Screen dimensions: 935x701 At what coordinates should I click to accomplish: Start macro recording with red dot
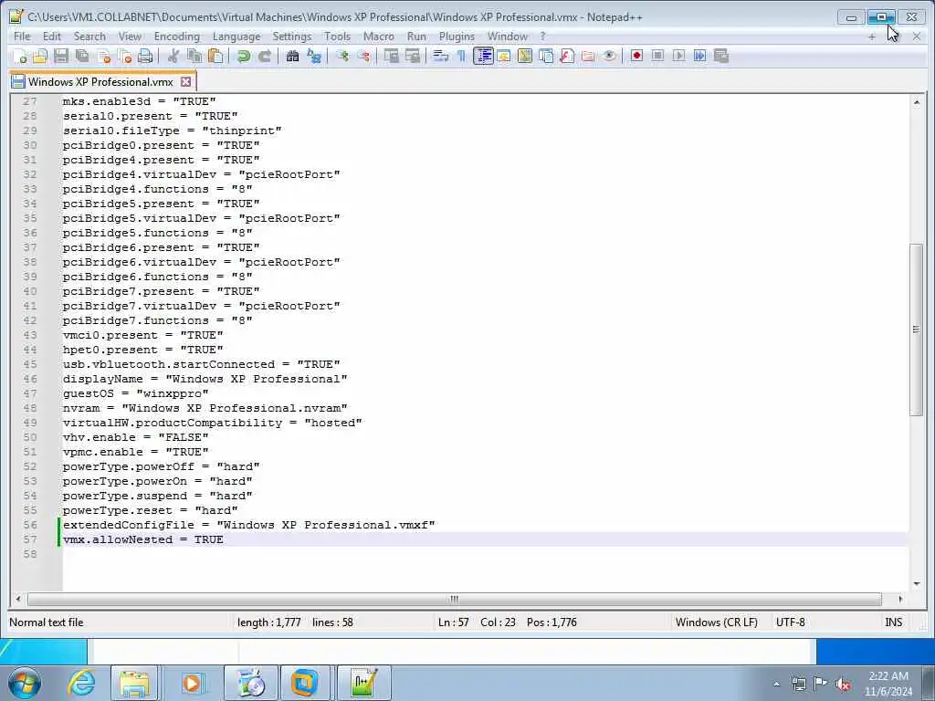pos(636,56)
